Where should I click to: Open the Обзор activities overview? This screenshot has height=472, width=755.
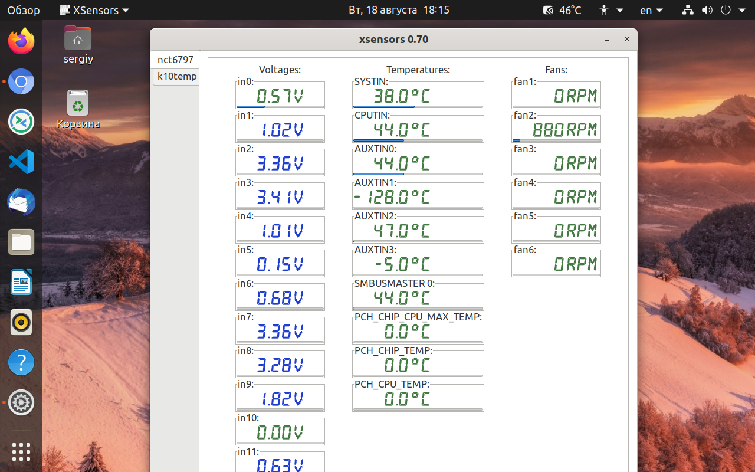tap(24, 10)
